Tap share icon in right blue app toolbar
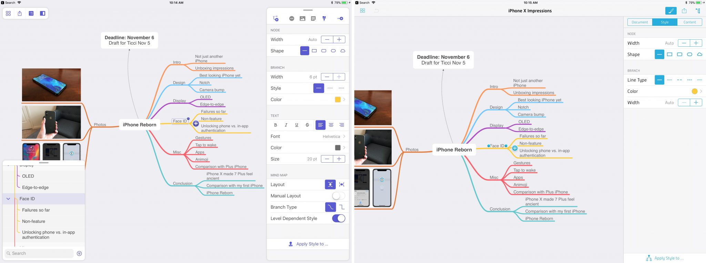 684,11
